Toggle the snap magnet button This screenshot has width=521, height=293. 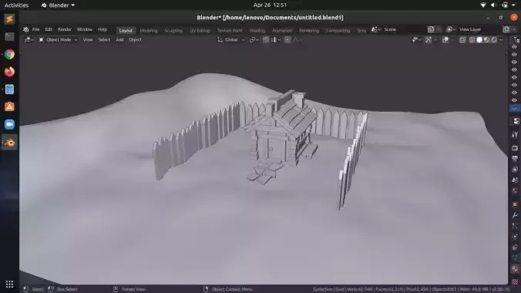(x=266, y=40)
